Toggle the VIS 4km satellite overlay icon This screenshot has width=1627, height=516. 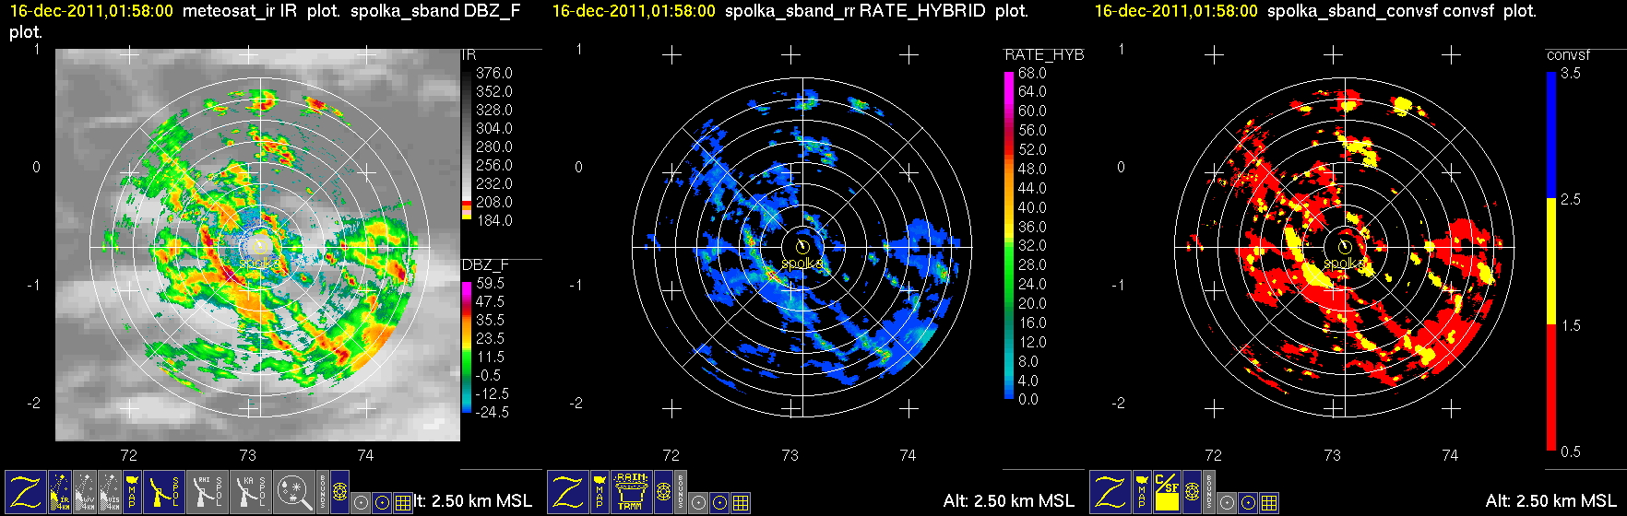pos(110,492)
